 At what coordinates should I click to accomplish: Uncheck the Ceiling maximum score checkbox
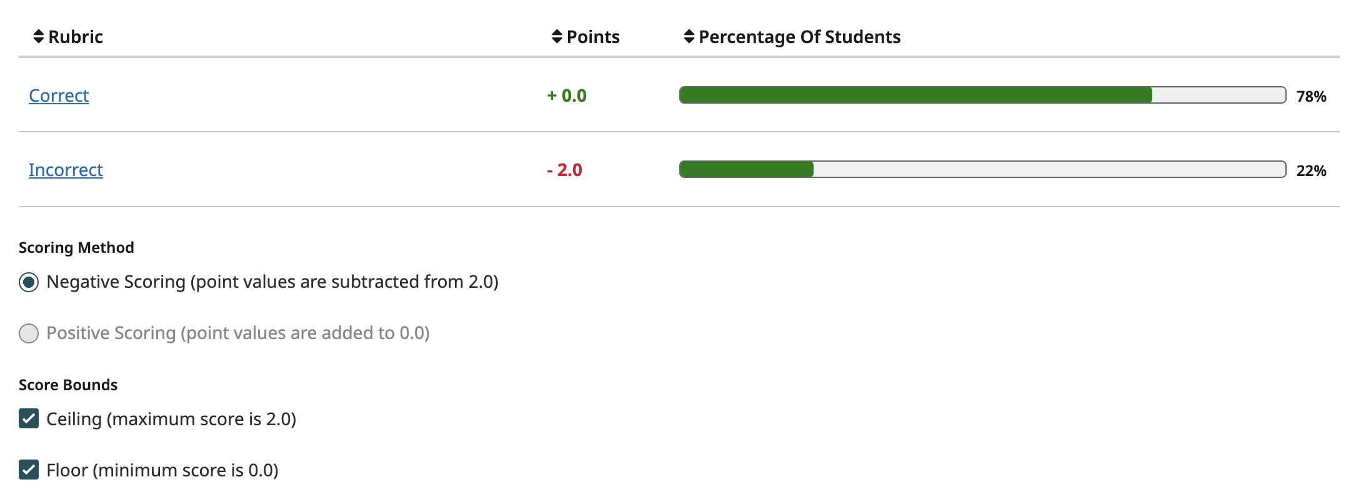click(x=29, y=418)
